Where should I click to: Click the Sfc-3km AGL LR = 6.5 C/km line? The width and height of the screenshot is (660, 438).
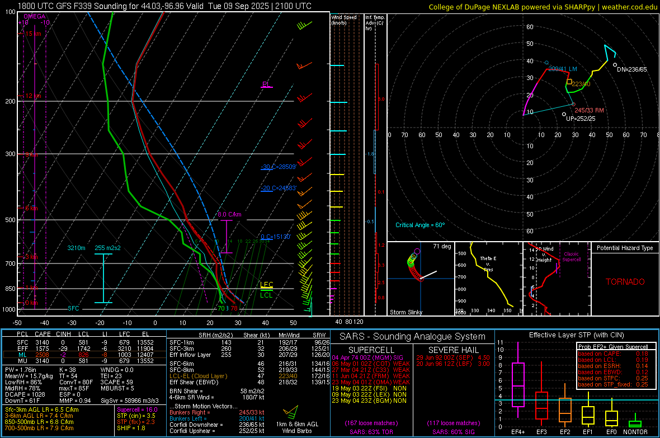point(42,410)
